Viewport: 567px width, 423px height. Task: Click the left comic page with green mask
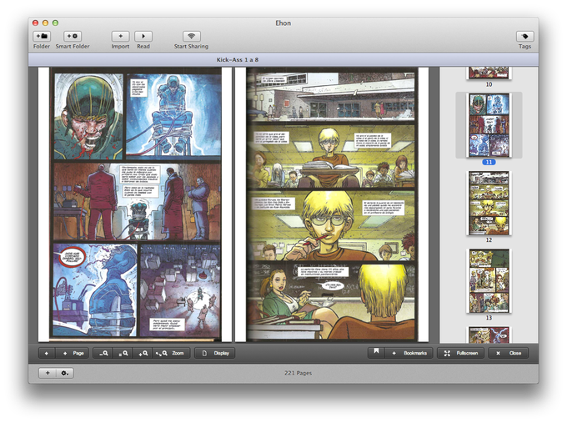pos(135,204)
